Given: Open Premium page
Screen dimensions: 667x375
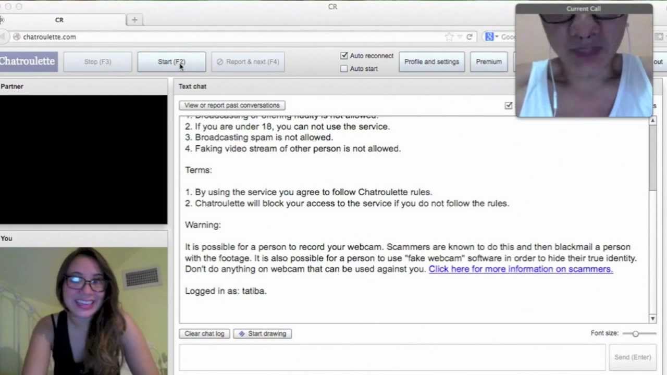Looking at the screenshot, I should point(489,61).
